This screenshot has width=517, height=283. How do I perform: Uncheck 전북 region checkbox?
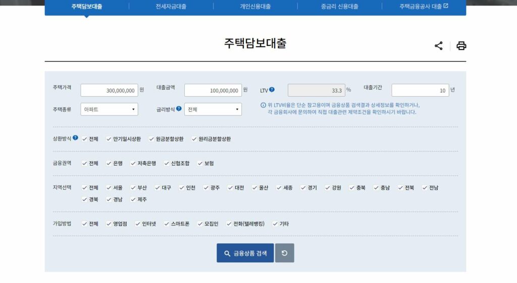click(x=400, y=188)
